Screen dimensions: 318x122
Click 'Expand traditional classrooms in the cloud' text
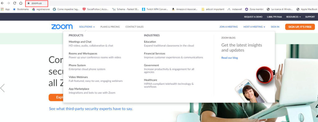[169, 46]
